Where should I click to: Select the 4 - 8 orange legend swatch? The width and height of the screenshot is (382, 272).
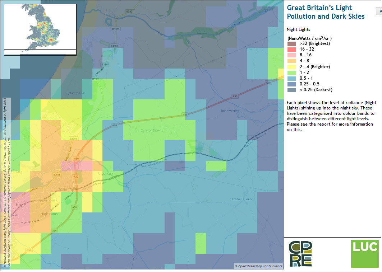291,61
